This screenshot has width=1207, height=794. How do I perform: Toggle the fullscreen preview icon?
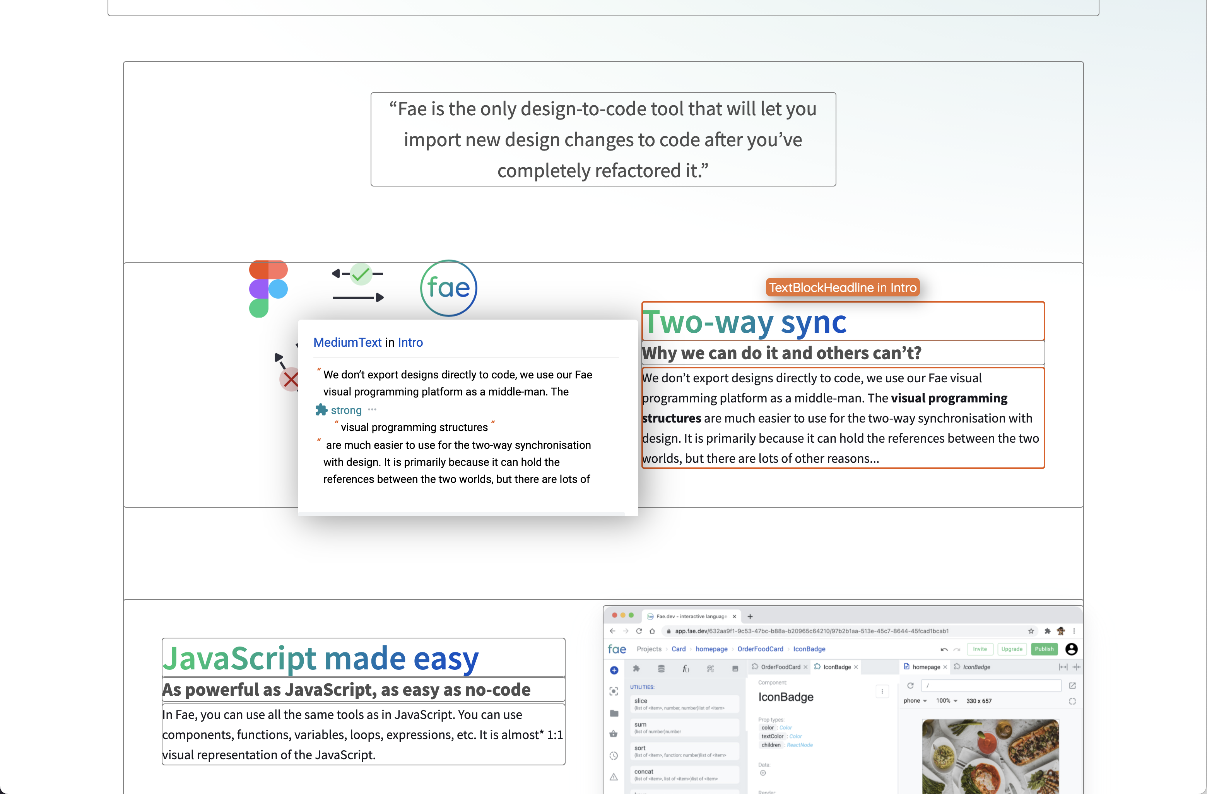pyautogui.click(x=1073, y=701)
